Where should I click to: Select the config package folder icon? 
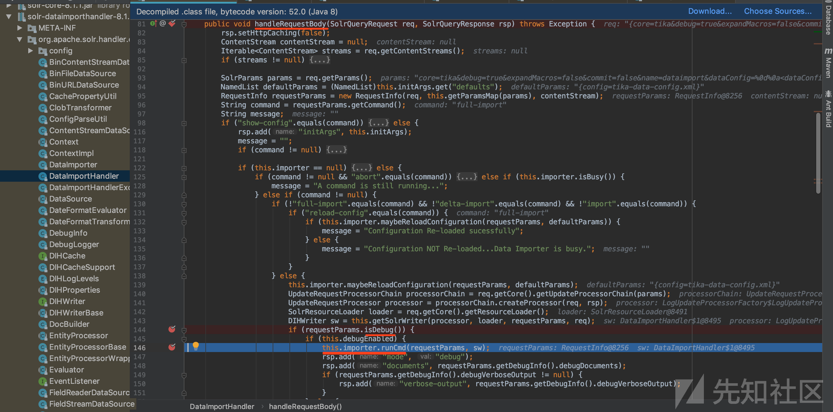(43, 51)
